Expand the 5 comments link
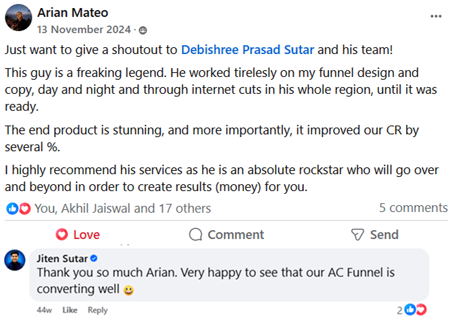This screenshot has height=320, width=454. [x=413, y=208]
